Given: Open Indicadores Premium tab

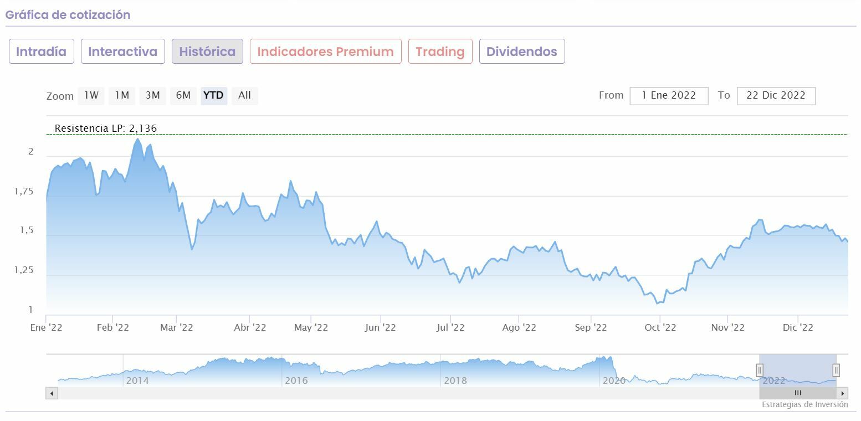Looking at the screenshot, I should click(326, 52).
